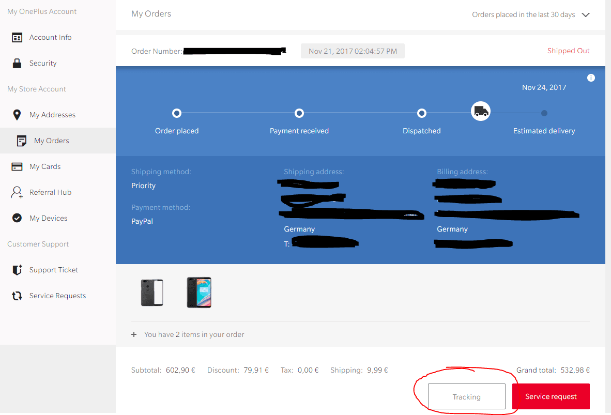This screenshot has height=415, width=611.
Task: Click the 'Customer Support' sidebar heading
Action: coord(38,244)
